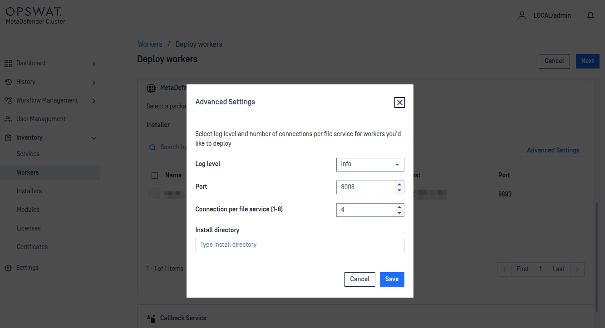Click the Workflow Management icon
The image size is (605, 328).
pos(8,100)
